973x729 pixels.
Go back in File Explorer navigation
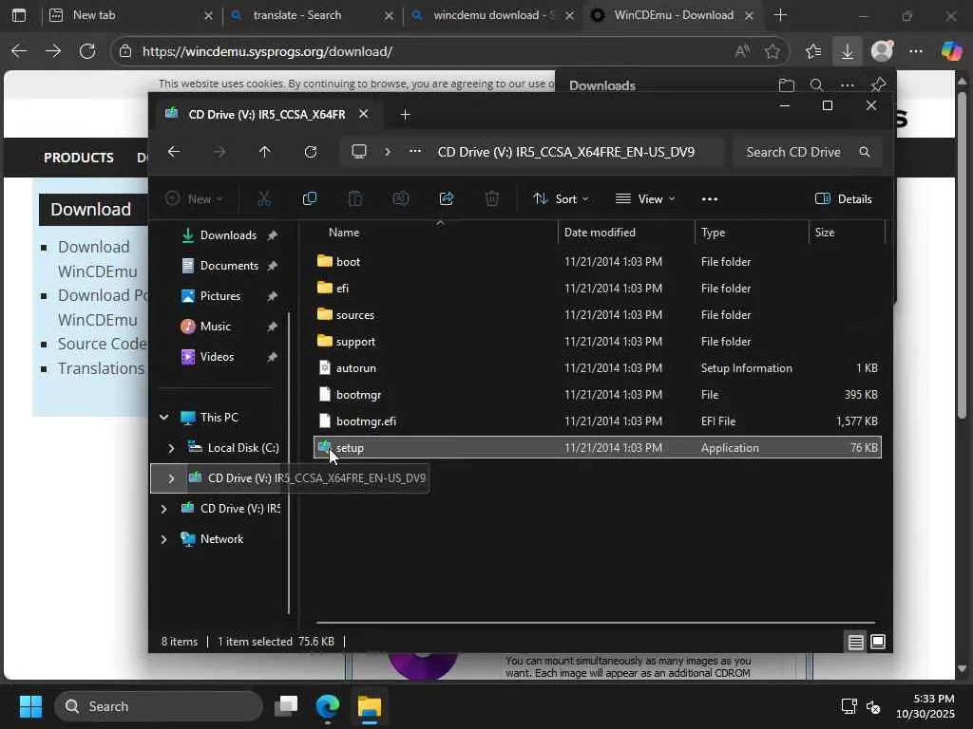174,152
